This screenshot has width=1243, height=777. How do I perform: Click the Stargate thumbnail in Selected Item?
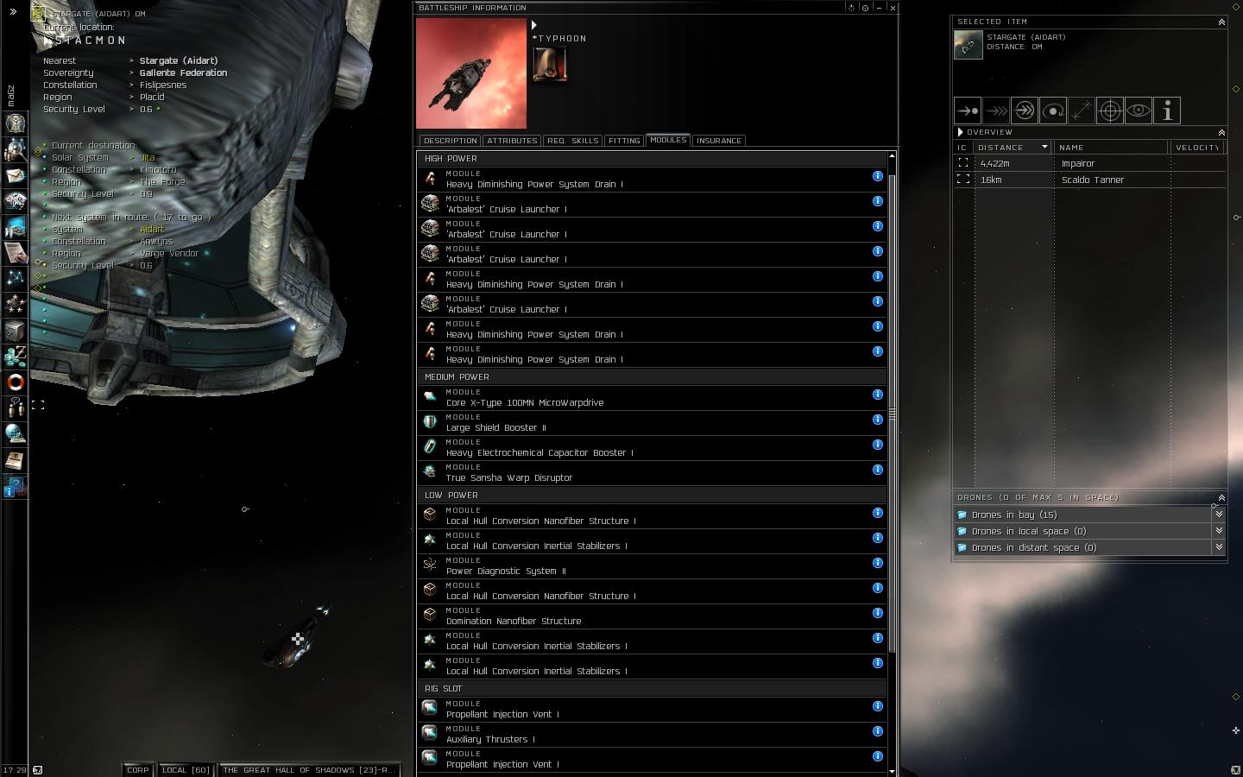point(968,44)
